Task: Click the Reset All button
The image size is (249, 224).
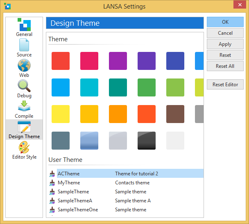Action: tap(225, 66)
